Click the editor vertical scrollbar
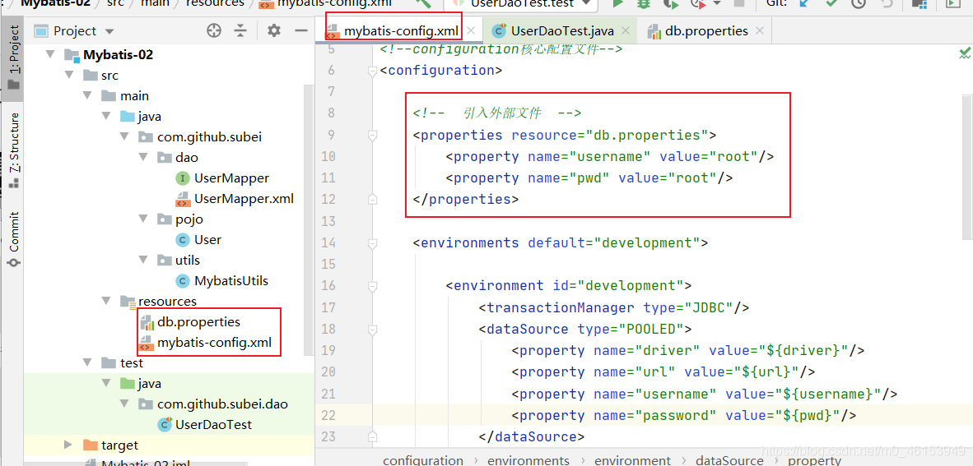The width and height of the screenshot is (973, 466). tap(967, 168)
